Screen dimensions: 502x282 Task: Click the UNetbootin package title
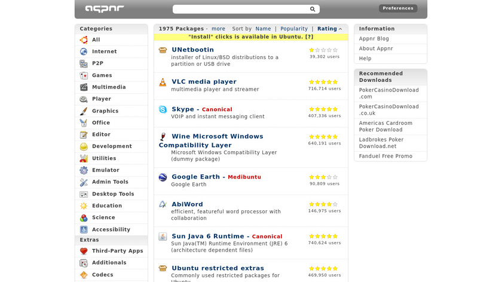[x=192, y=50]
